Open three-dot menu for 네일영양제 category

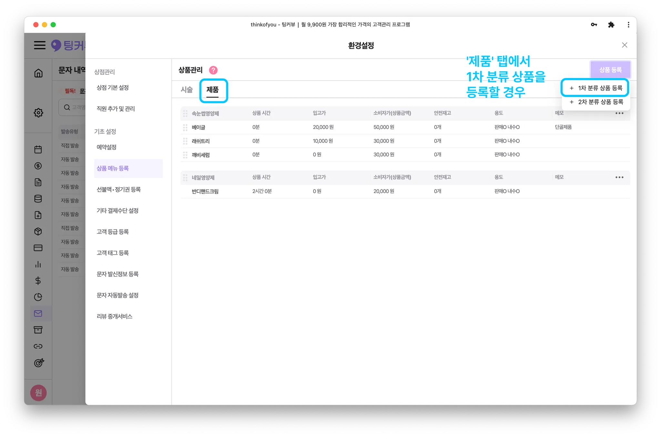point(619,177)
